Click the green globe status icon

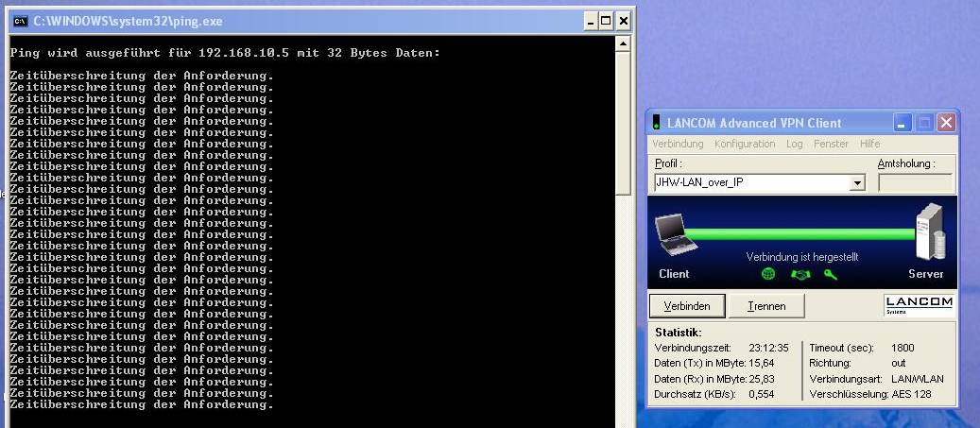[768, 274]
